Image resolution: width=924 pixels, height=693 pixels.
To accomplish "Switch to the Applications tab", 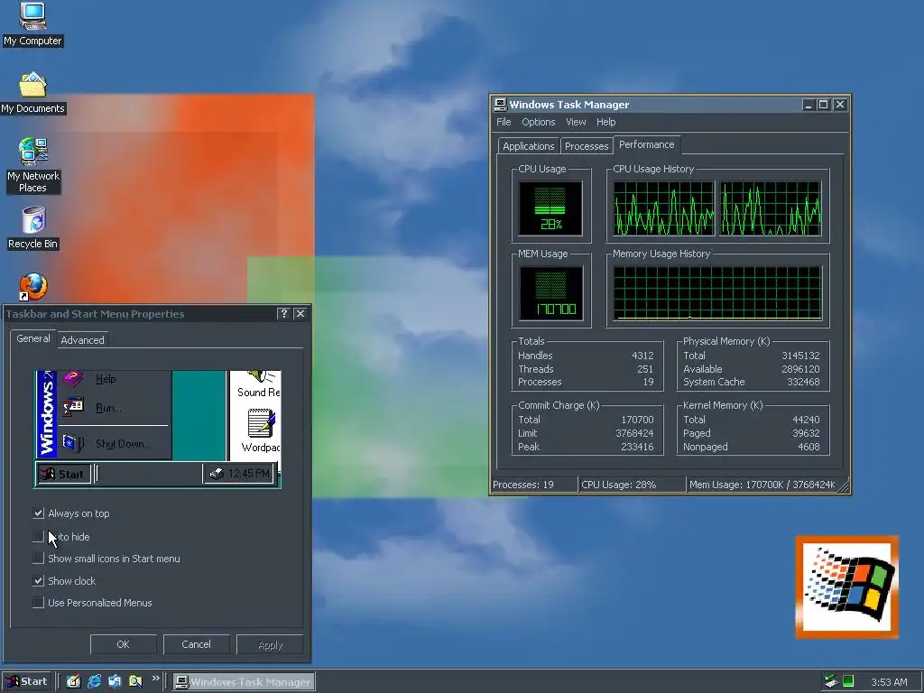I will (x=528, y=146).
